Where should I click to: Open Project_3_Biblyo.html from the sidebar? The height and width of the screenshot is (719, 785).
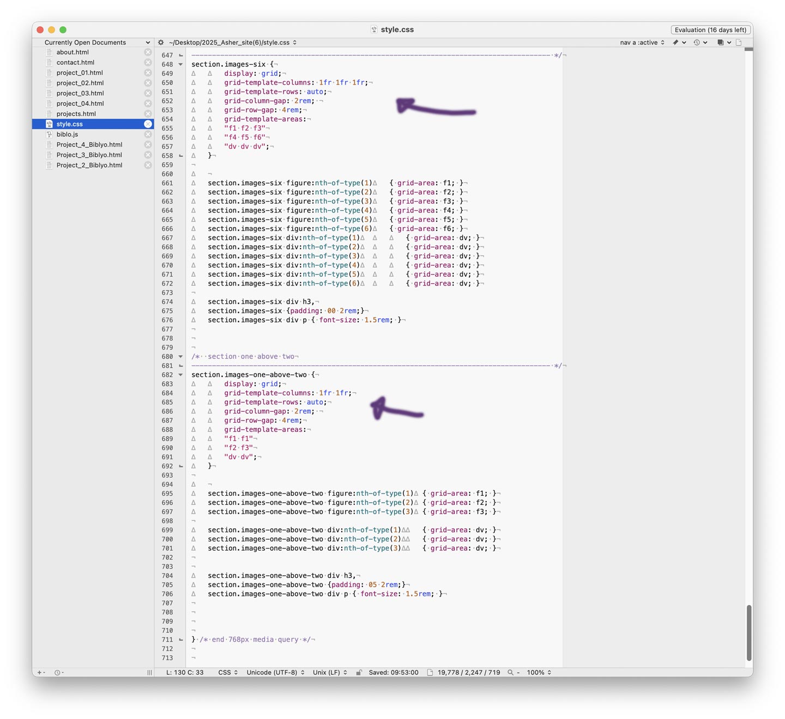89,155
